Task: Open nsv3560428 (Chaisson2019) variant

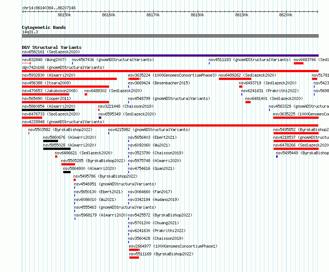Action: tap(156, 238)
